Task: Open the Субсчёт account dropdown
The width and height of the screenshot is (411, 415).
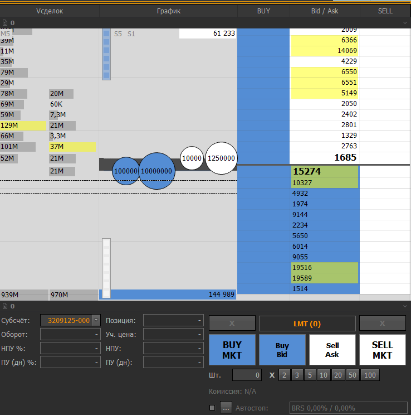Action: click(96, 320)
